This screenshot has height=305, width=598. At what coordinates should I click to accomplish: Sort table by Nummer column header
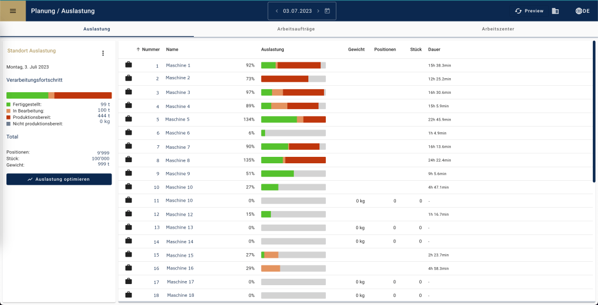[x=151, y=50]
